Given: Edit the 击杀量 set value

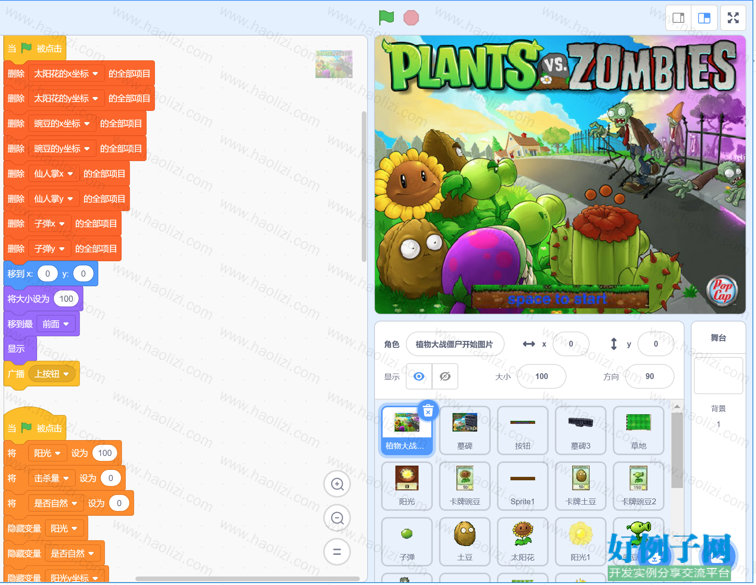Looking at the screenshot, I should pos(111,478).
